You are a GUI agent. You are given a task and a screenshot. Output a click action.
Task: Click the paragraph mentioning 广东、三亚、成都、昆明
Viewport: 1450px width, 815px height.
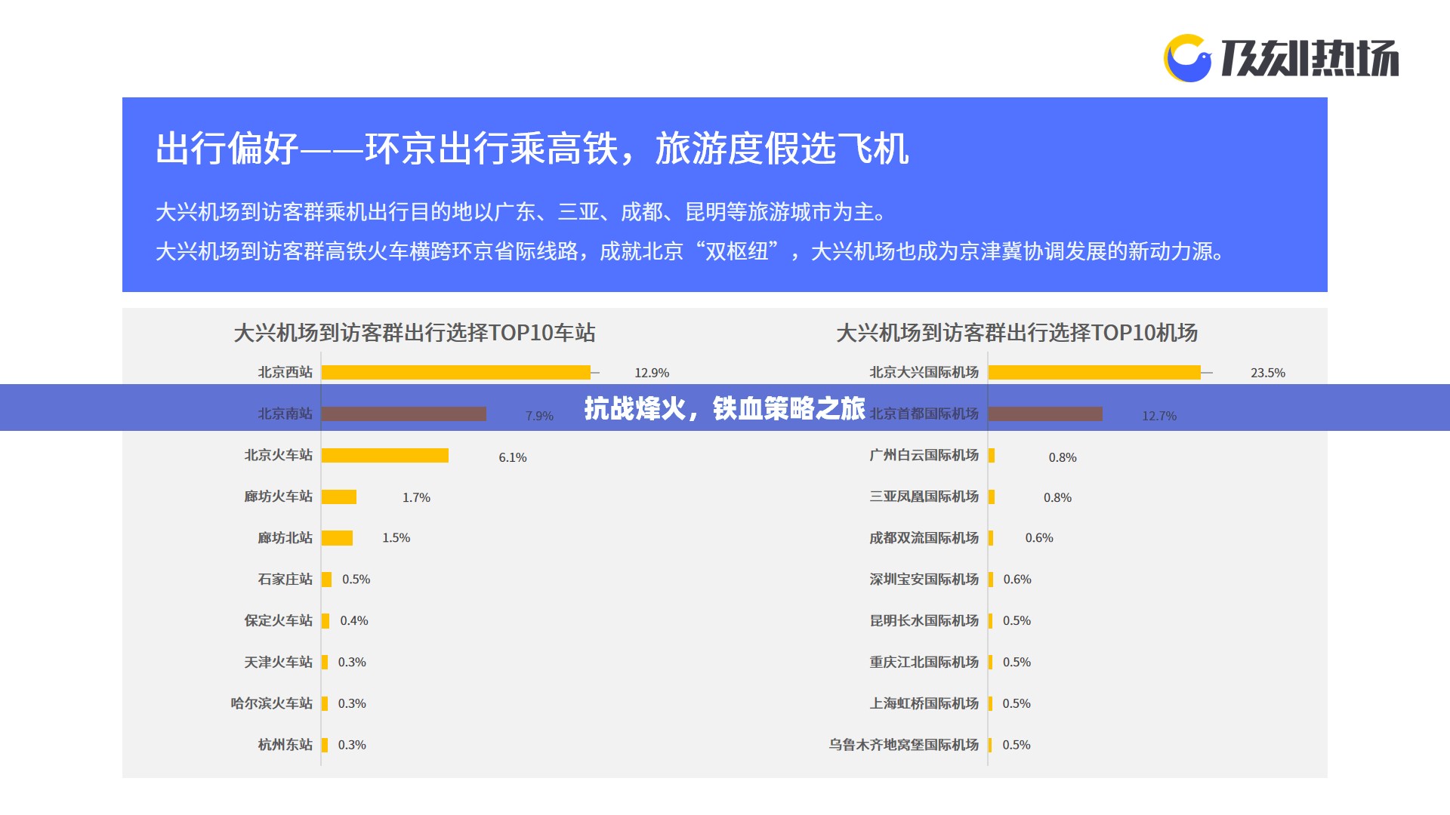(x=523, y=212)
